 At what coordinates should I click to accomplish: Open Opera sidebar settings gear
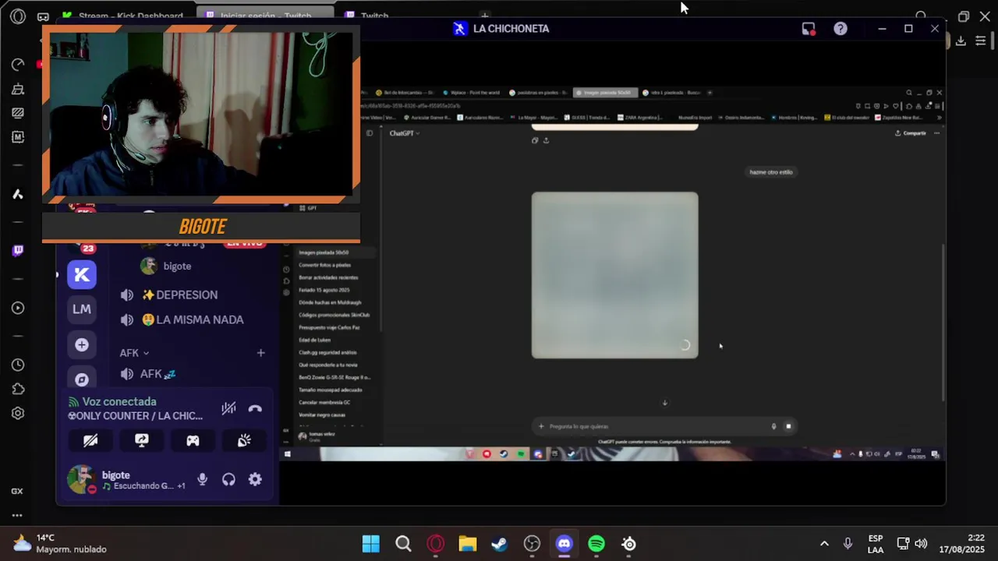(x=18, y=413)
